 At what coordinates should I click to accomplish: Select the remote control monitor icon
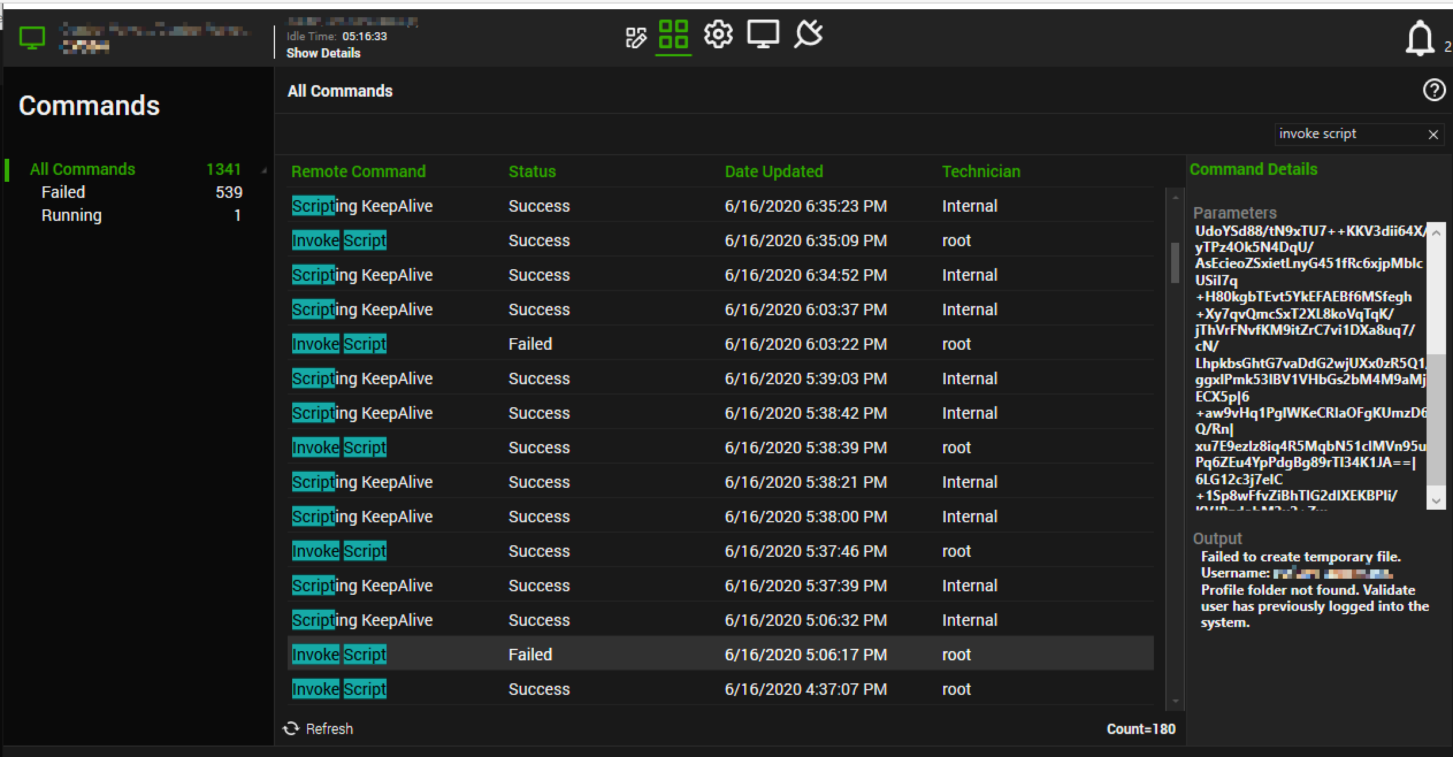point(763,33)
